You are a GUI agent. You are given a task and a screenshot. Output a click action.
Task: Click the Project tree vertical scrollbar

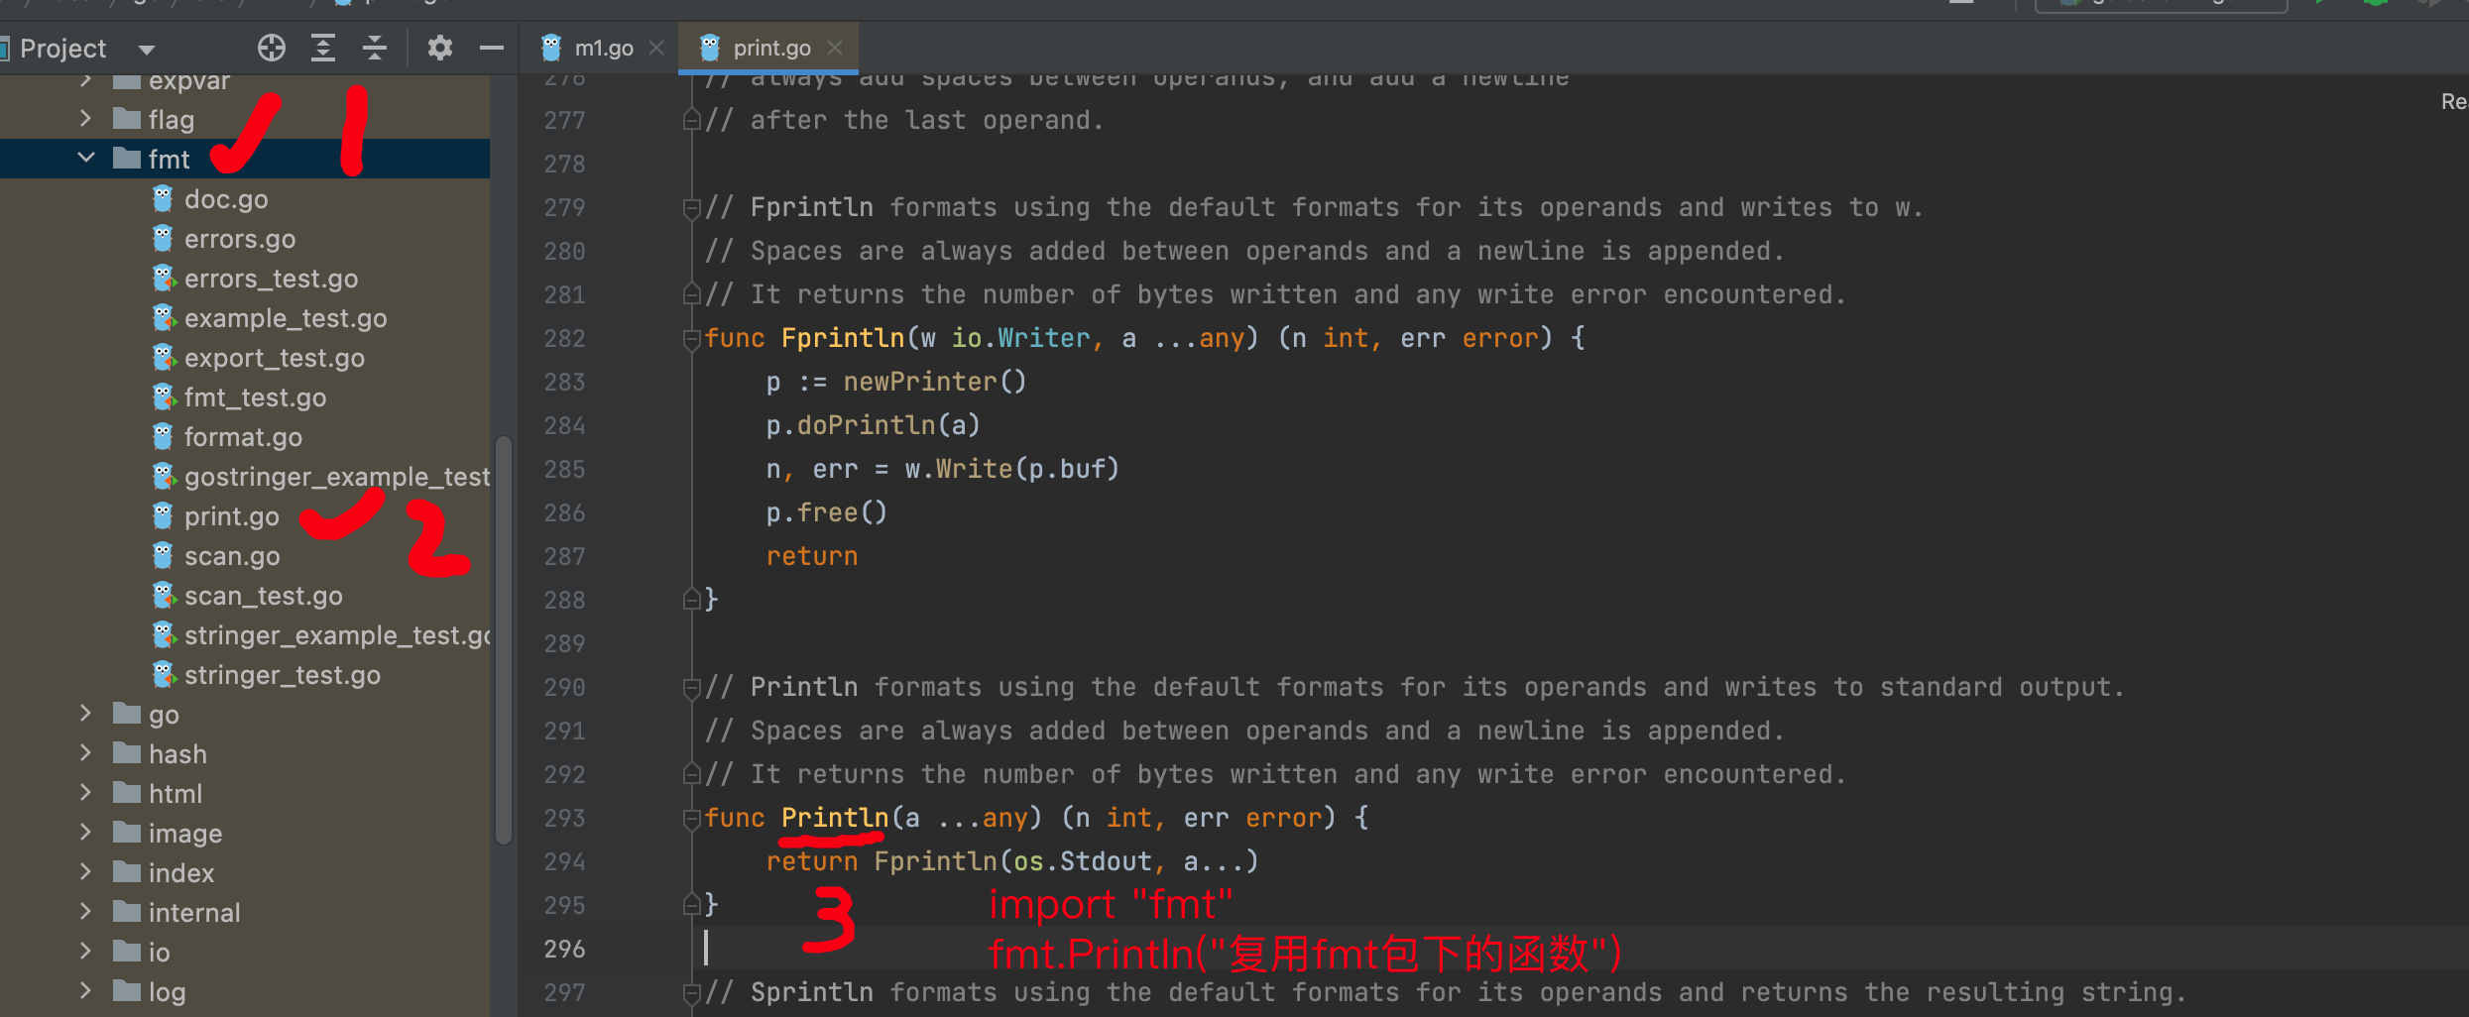click(x=504, y=634)
